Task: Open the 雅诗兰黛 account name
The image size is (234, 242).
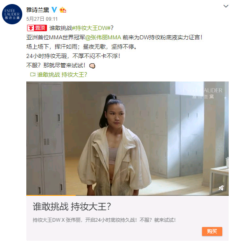Action: pos(38,10)
